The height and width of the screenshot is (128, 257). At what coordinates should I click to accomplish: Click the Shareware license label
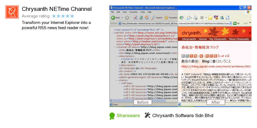pos(128,115)
